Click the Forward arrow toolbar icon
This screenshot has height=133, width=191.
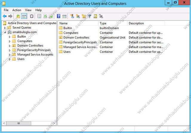(x=10, y=16)
